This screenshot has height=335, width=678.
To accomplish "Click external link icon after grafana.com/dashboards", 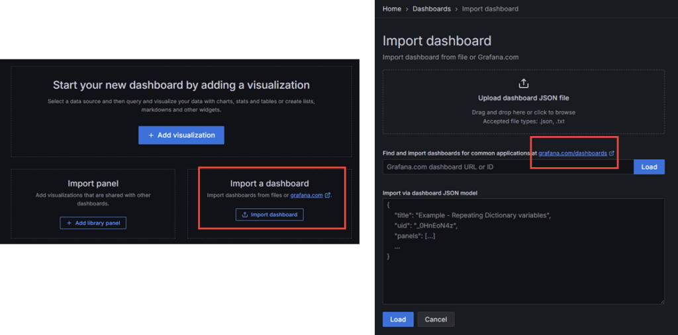I will [x=611, y=153].
